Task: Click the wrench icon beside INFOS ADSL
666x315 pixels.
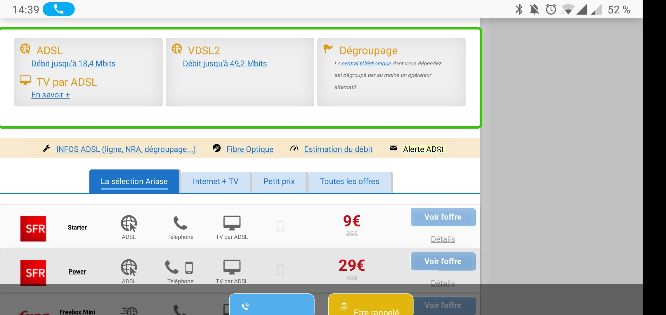Action: point(47,148)
